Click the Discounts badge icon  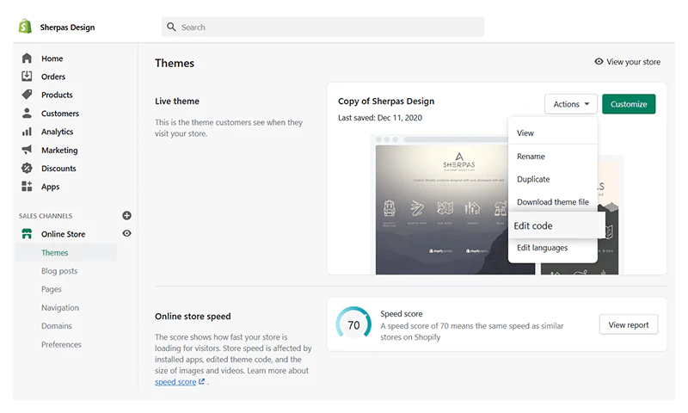[27, 168]
